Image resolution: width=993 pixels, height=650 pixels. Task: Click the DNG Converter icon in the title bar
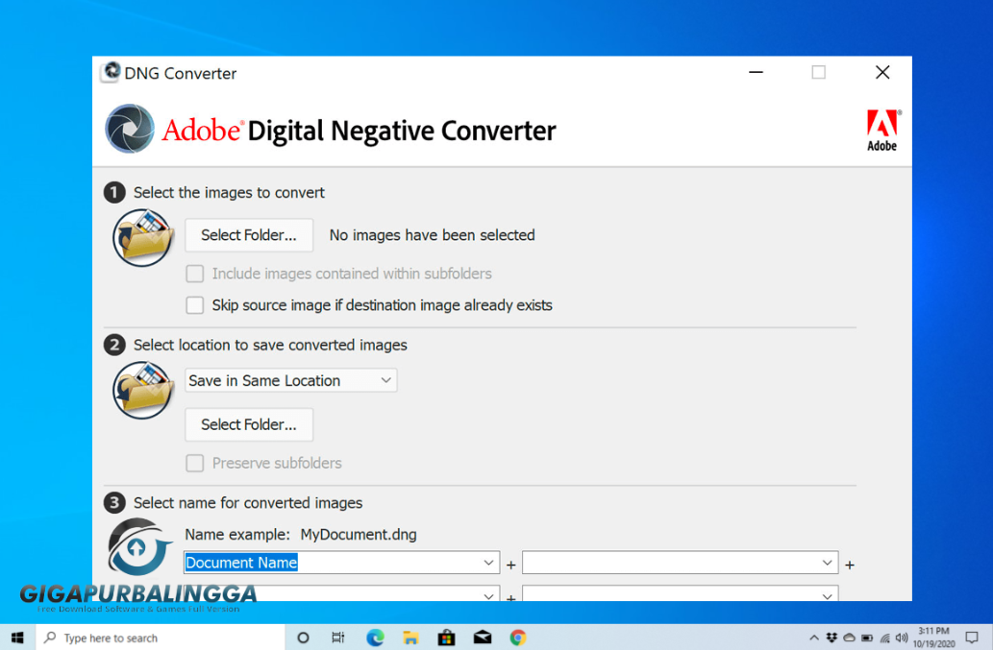(109, 72)
